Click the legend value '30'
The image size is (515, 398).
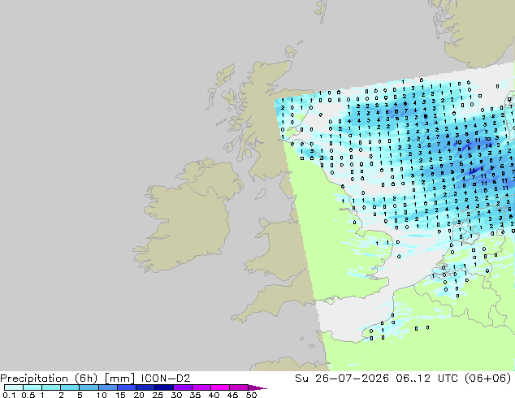[x=176, y=395]
